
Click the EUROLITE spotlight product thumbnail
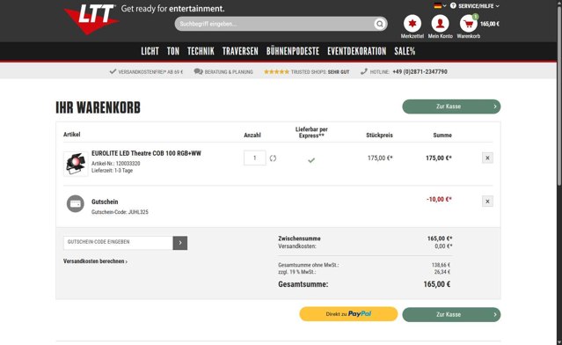pos(76,164)
